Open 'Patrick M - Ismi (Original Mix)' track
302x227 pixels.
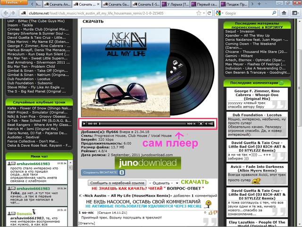[x=33, y=129]
